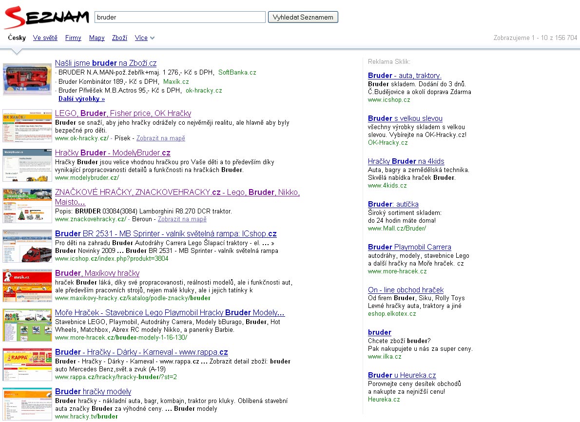This screenshot has width=580, height=422.
Task: Open the 'Bruder u Heureka.cz' ad
Action: 402,375
